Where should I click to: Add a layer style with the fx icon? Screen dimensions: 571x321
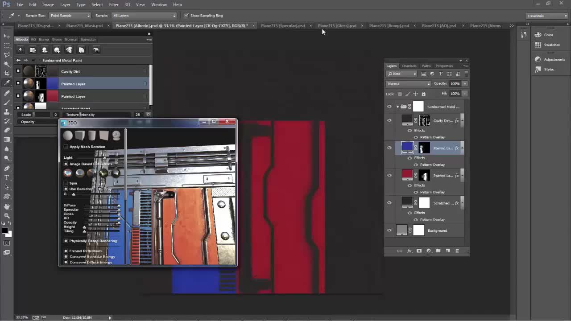click(409, 251)
